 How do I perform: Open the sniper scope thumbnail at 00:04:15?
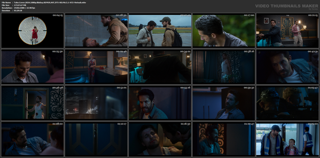pyautogui.click(x=32, y=30)
